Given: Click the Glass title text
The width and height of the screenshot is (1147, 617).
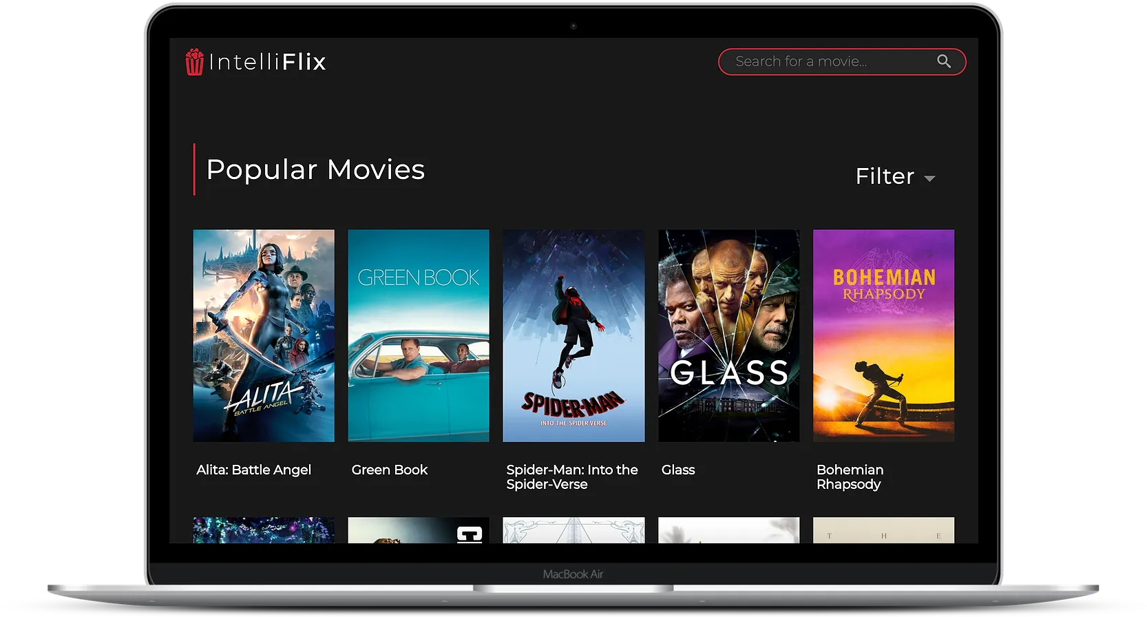Looking at the screenshot, I should point(678,470).
